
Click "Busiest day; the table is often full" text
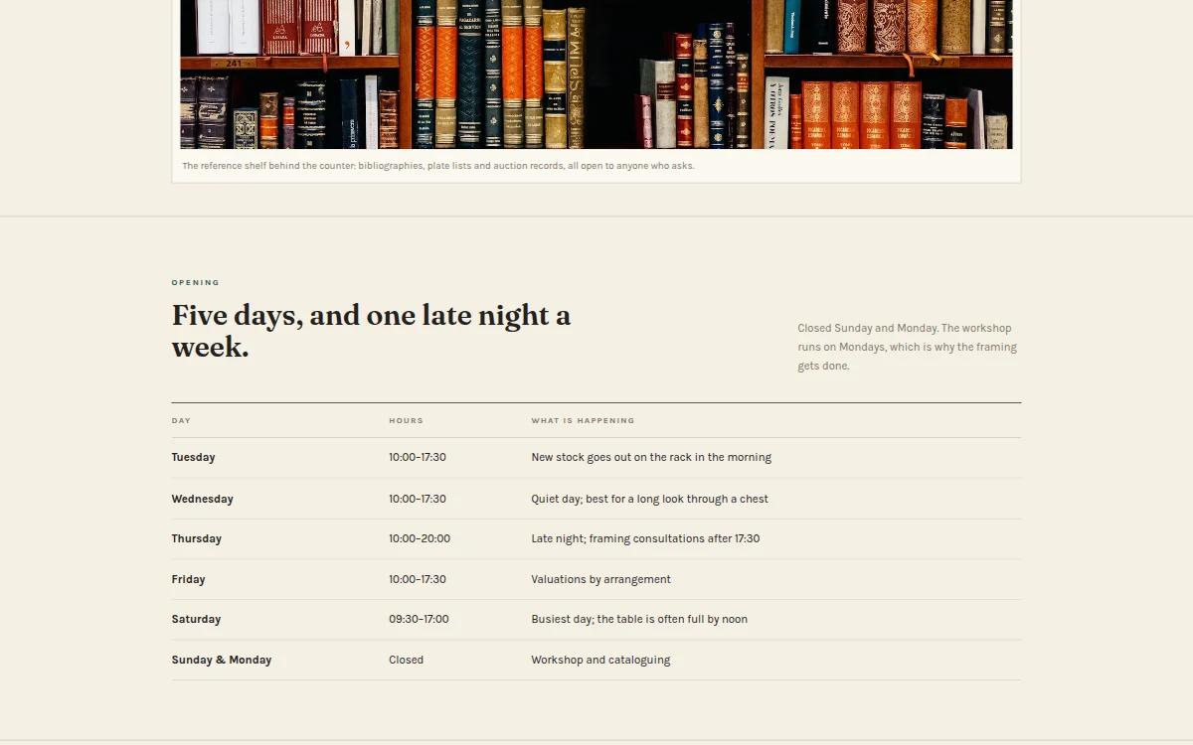click(639, 620)
